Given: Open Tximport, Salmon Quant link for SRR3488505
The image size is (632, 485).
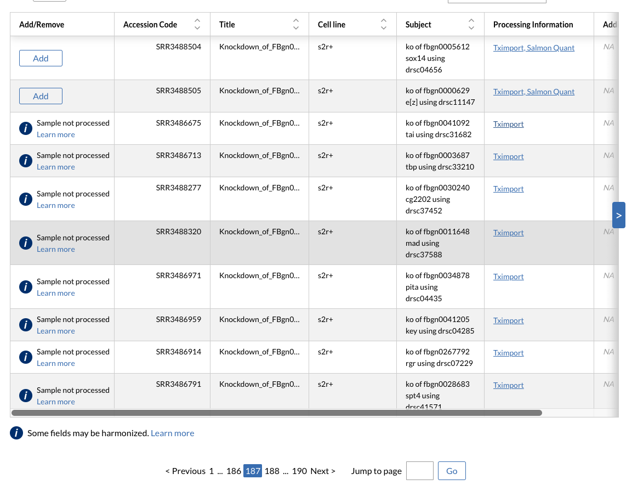Looking at the screenshot, I should (x=534, y=92).
